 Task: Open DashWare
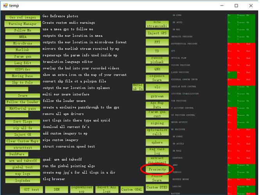click(17, 154)
